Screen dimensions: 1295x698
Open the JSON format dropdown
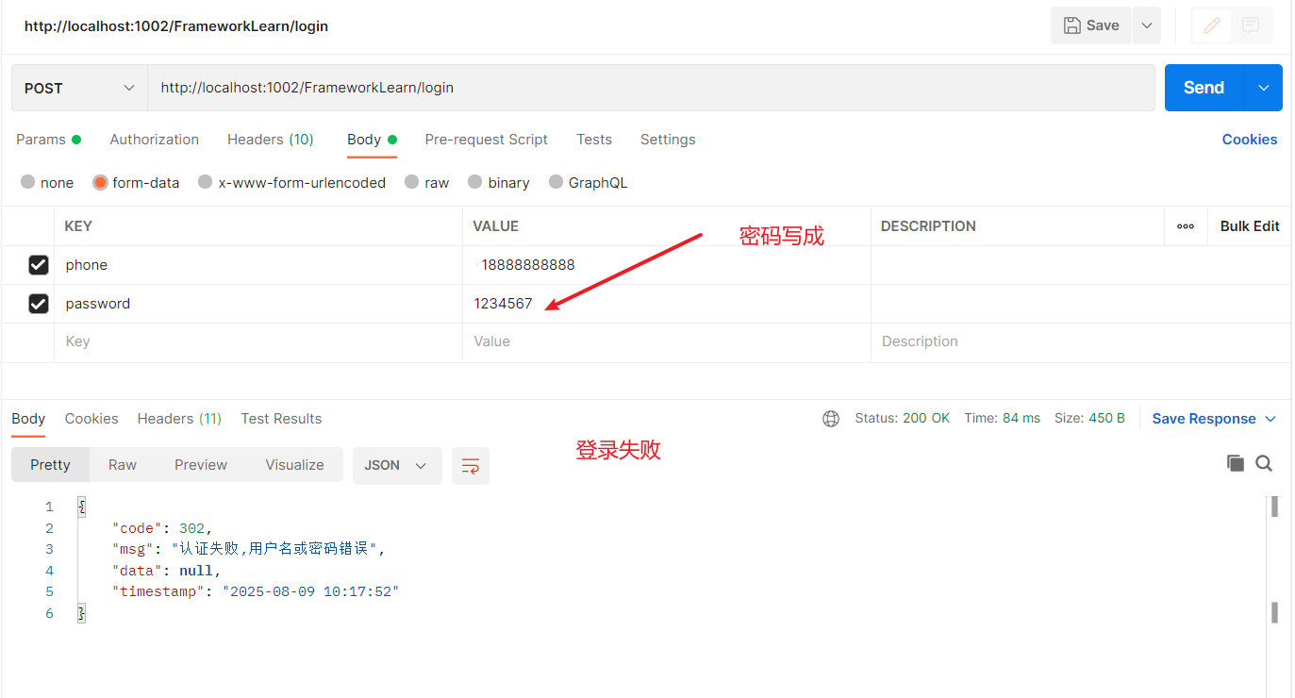[397, 465]
